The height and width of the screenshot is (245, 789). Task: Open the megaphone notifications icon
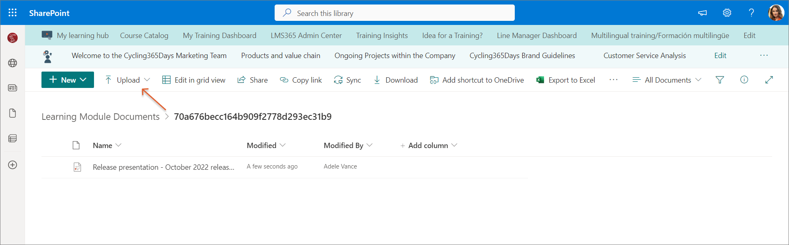[x=702, y=13]
